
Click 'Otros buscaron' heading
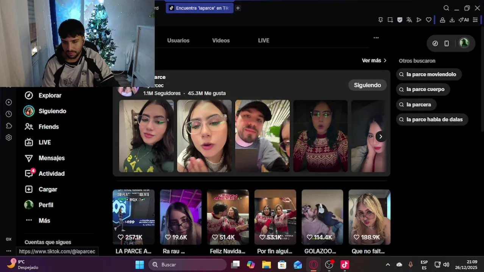click(x=417, y=61)
